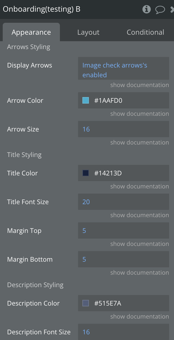Image resolution: width=174 pixels, height=340 pixels.
Task: Click the info icon in header
Action: point(147,9)
